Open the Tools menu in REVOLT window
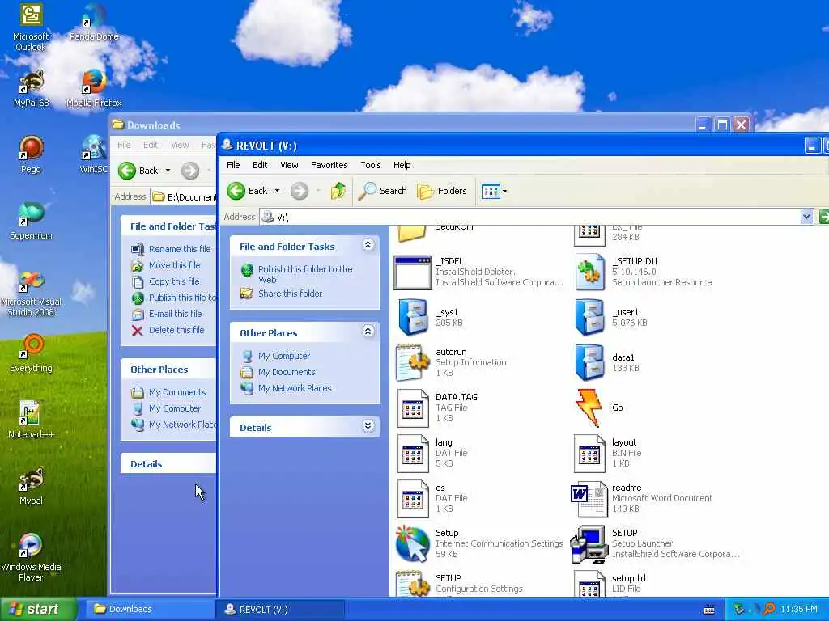829x621 pixels. point(371,165)
